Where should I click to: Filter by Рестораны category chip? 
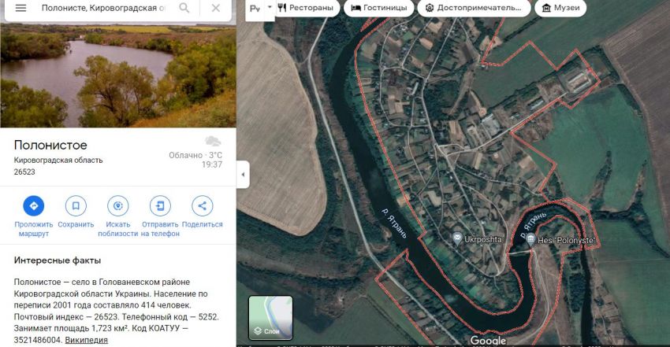point(306,8)
